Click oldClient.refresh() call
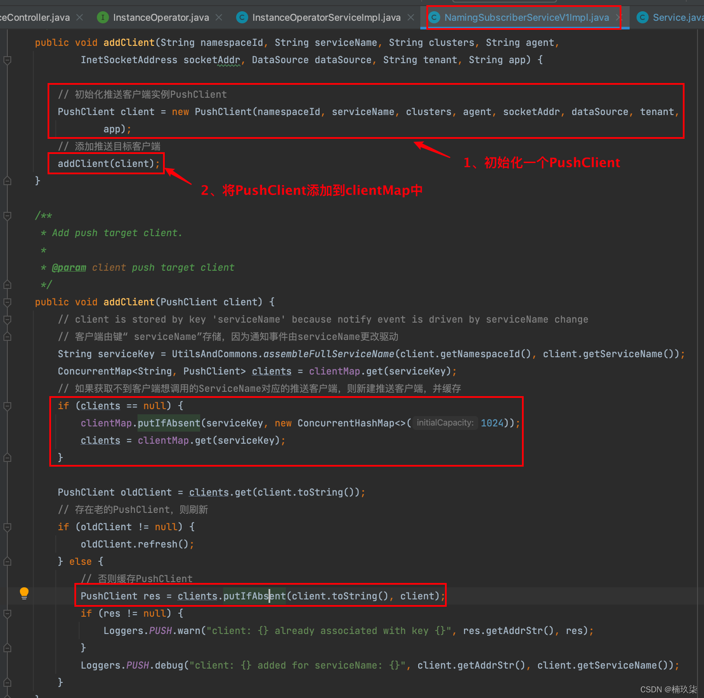 (x=137, y=544)
